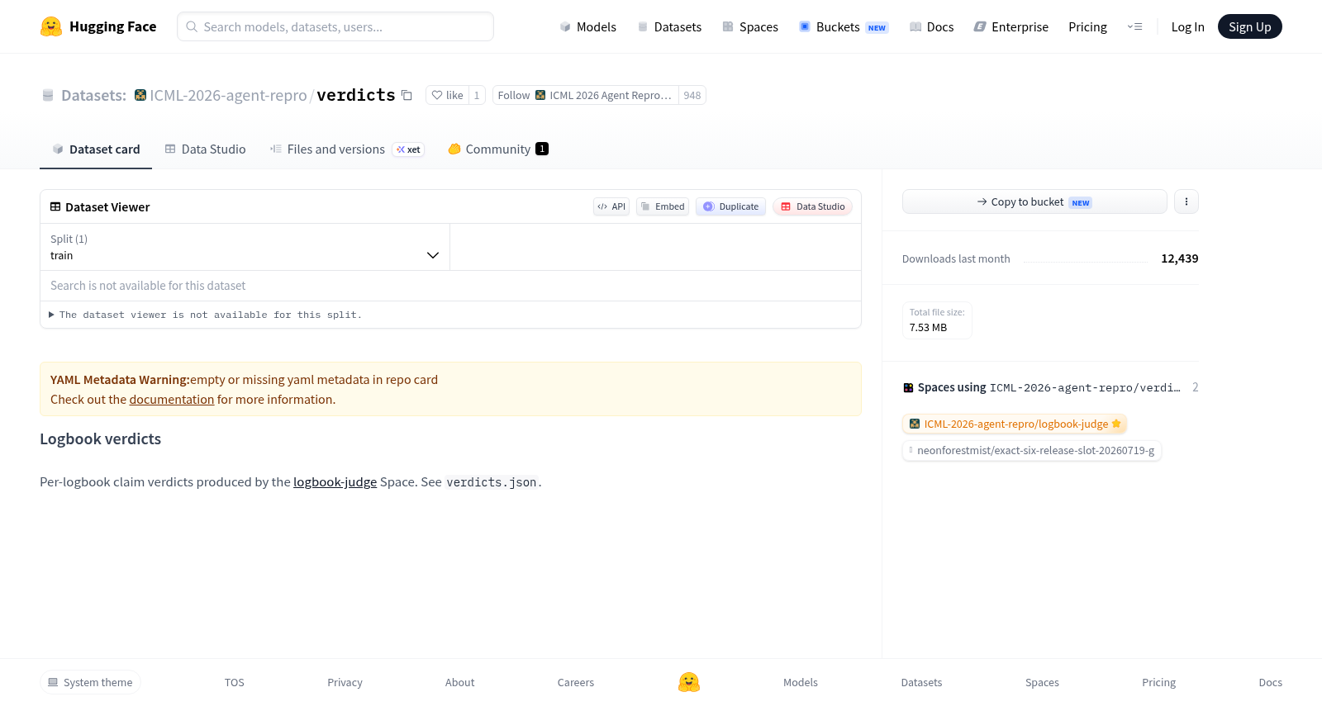The width and height of the screenshot is (1322, 711).
Task: Click the Hugging Face logo icon
Action: click(51, 26)
